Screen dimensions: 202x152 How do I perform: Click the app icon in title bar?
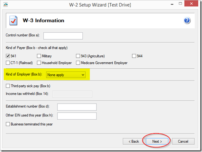(x=6, y=5)
